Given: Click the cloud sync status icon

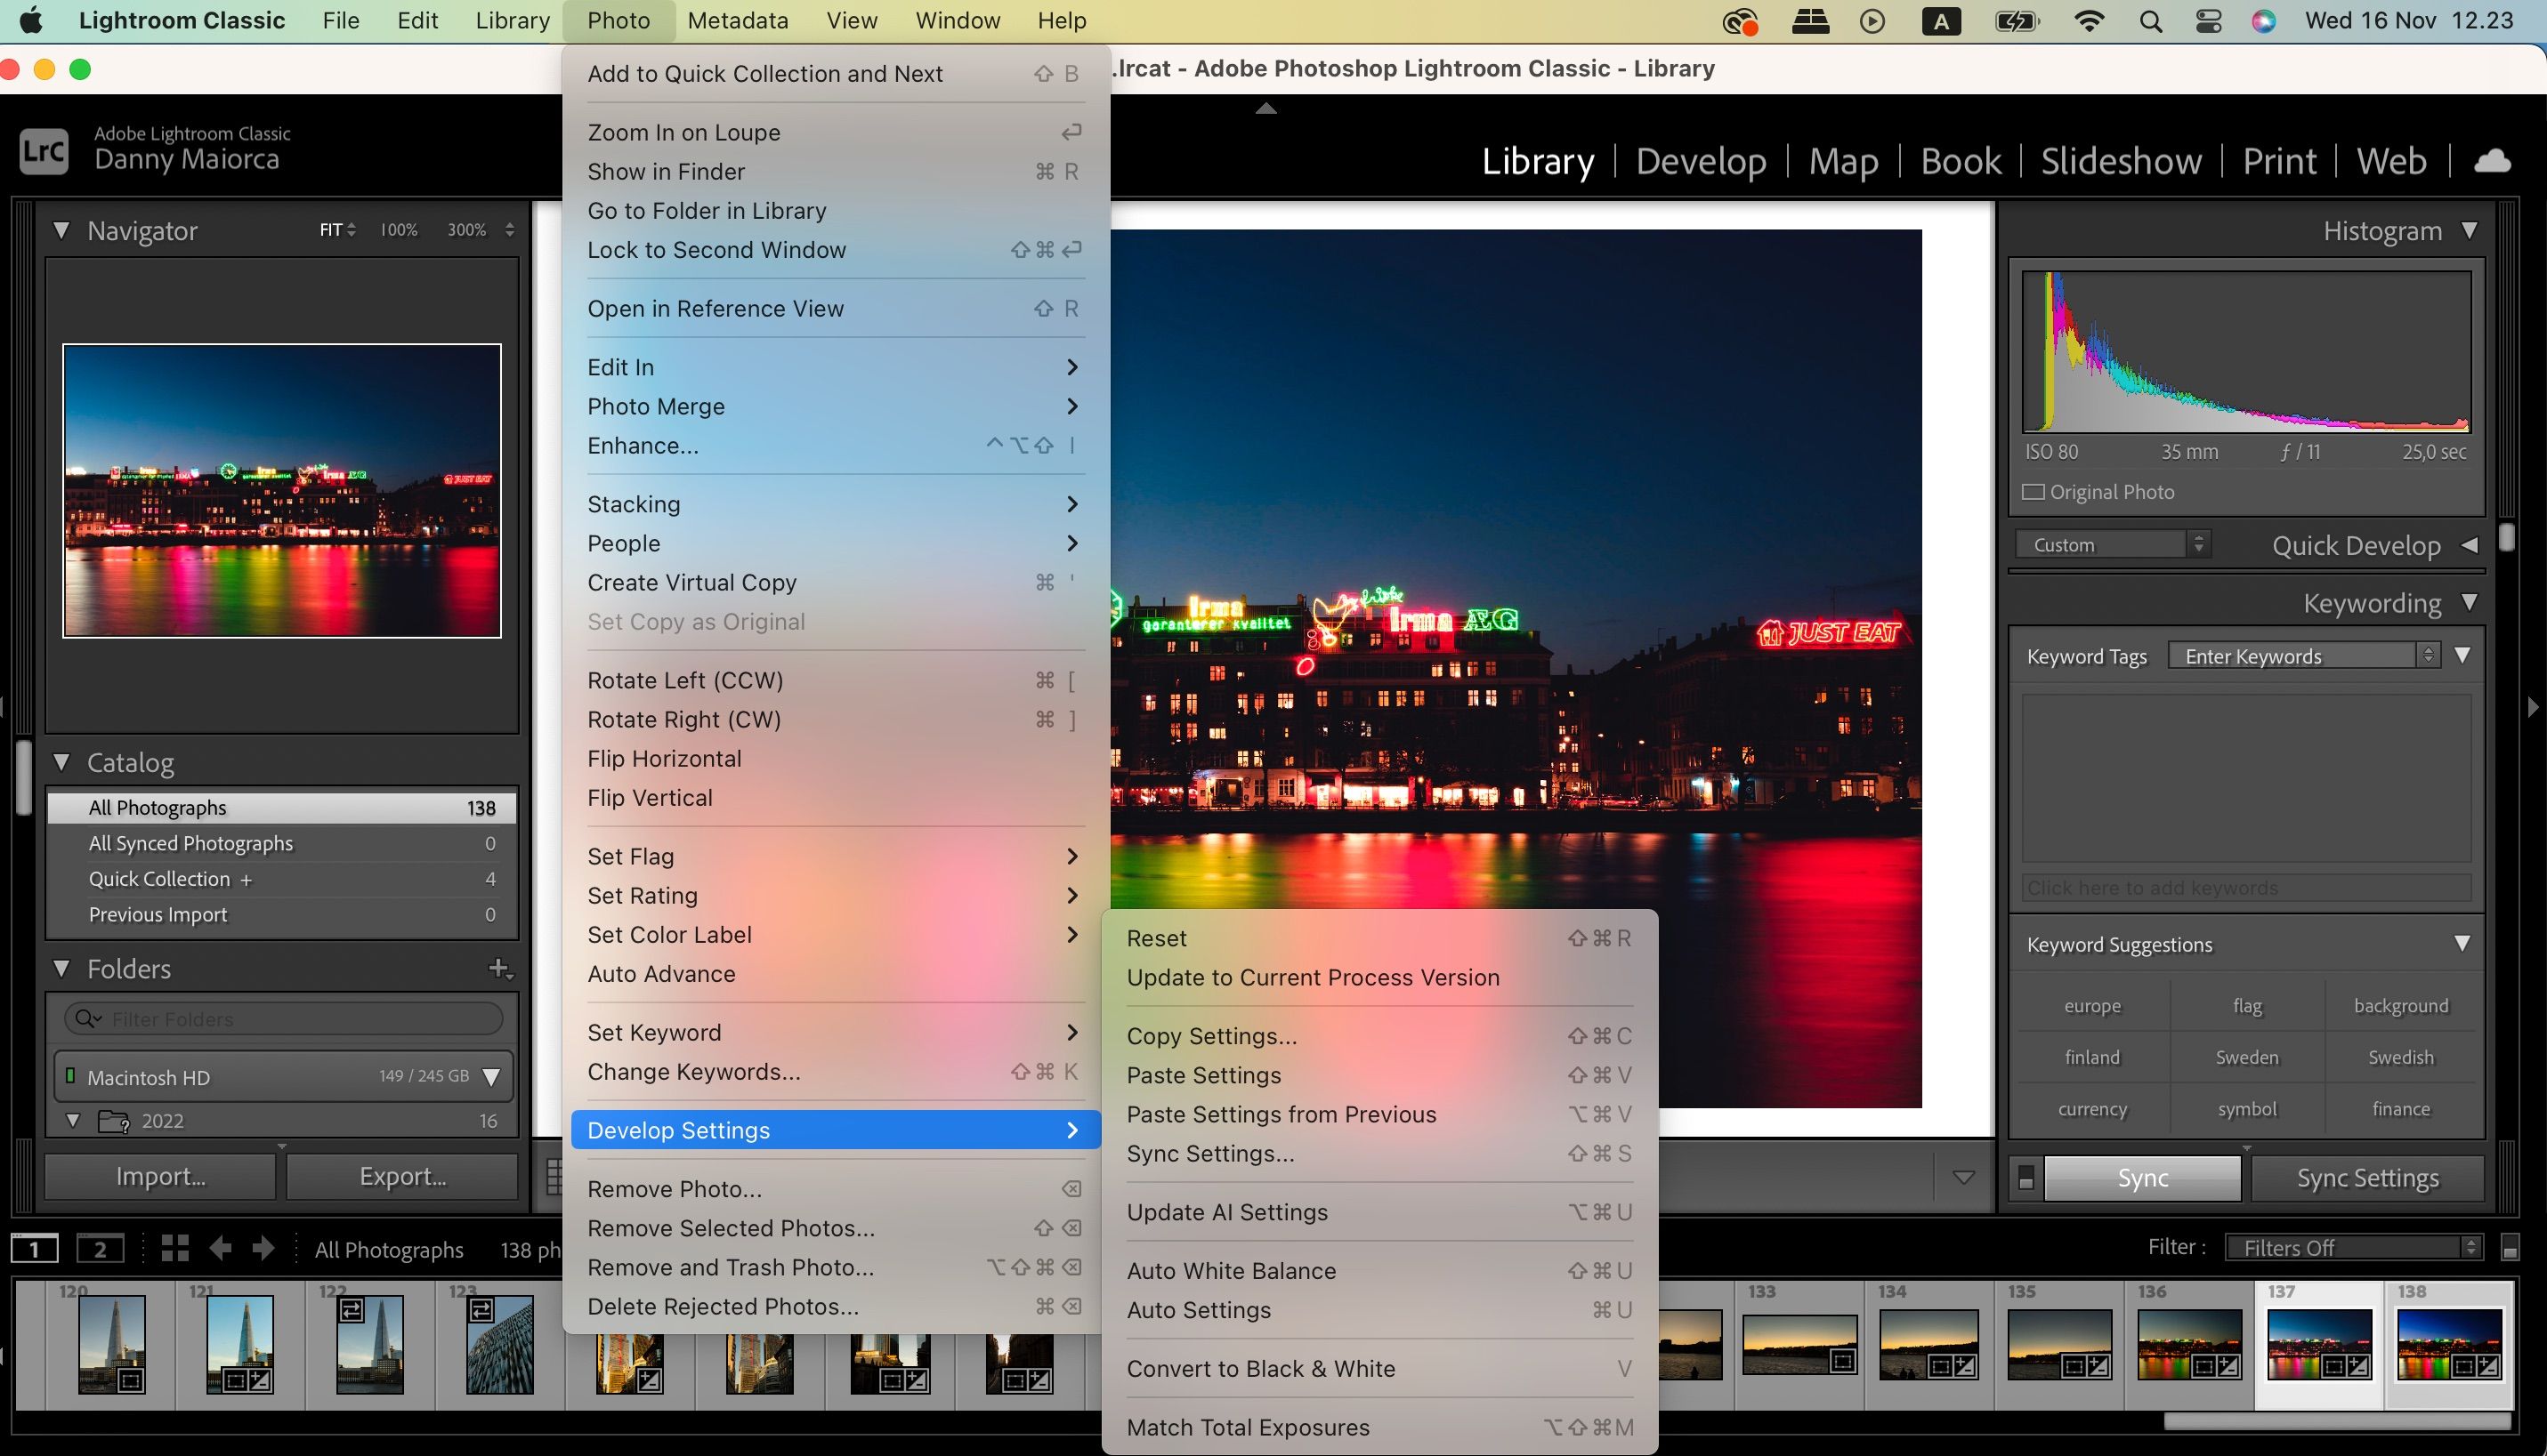Looking at the screenshot, I should (2492, 161).
